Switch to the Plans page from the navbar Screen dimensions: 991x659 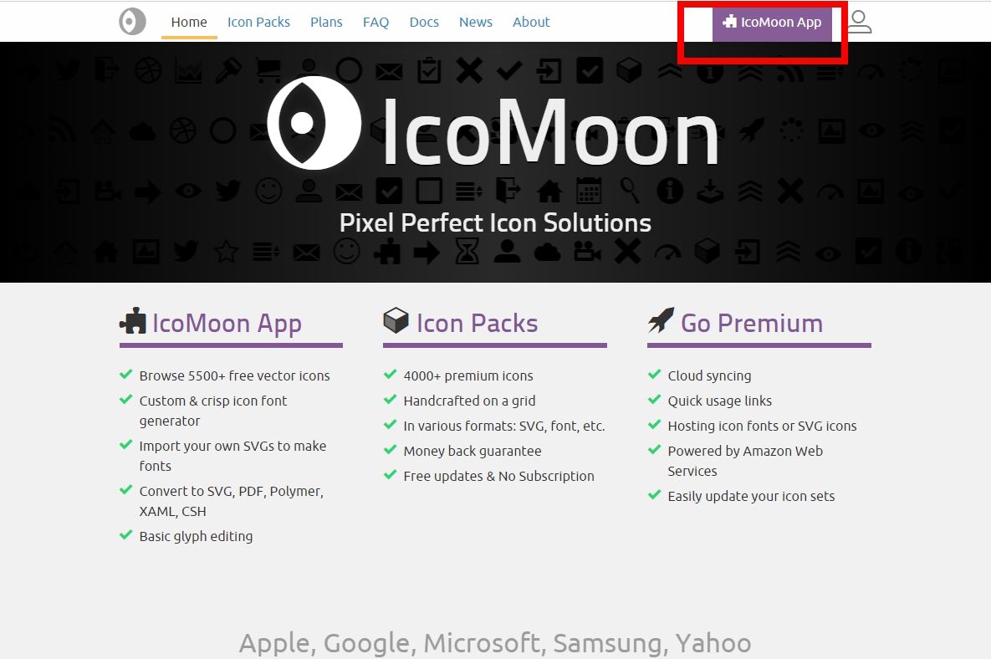[x=326, y=22]
